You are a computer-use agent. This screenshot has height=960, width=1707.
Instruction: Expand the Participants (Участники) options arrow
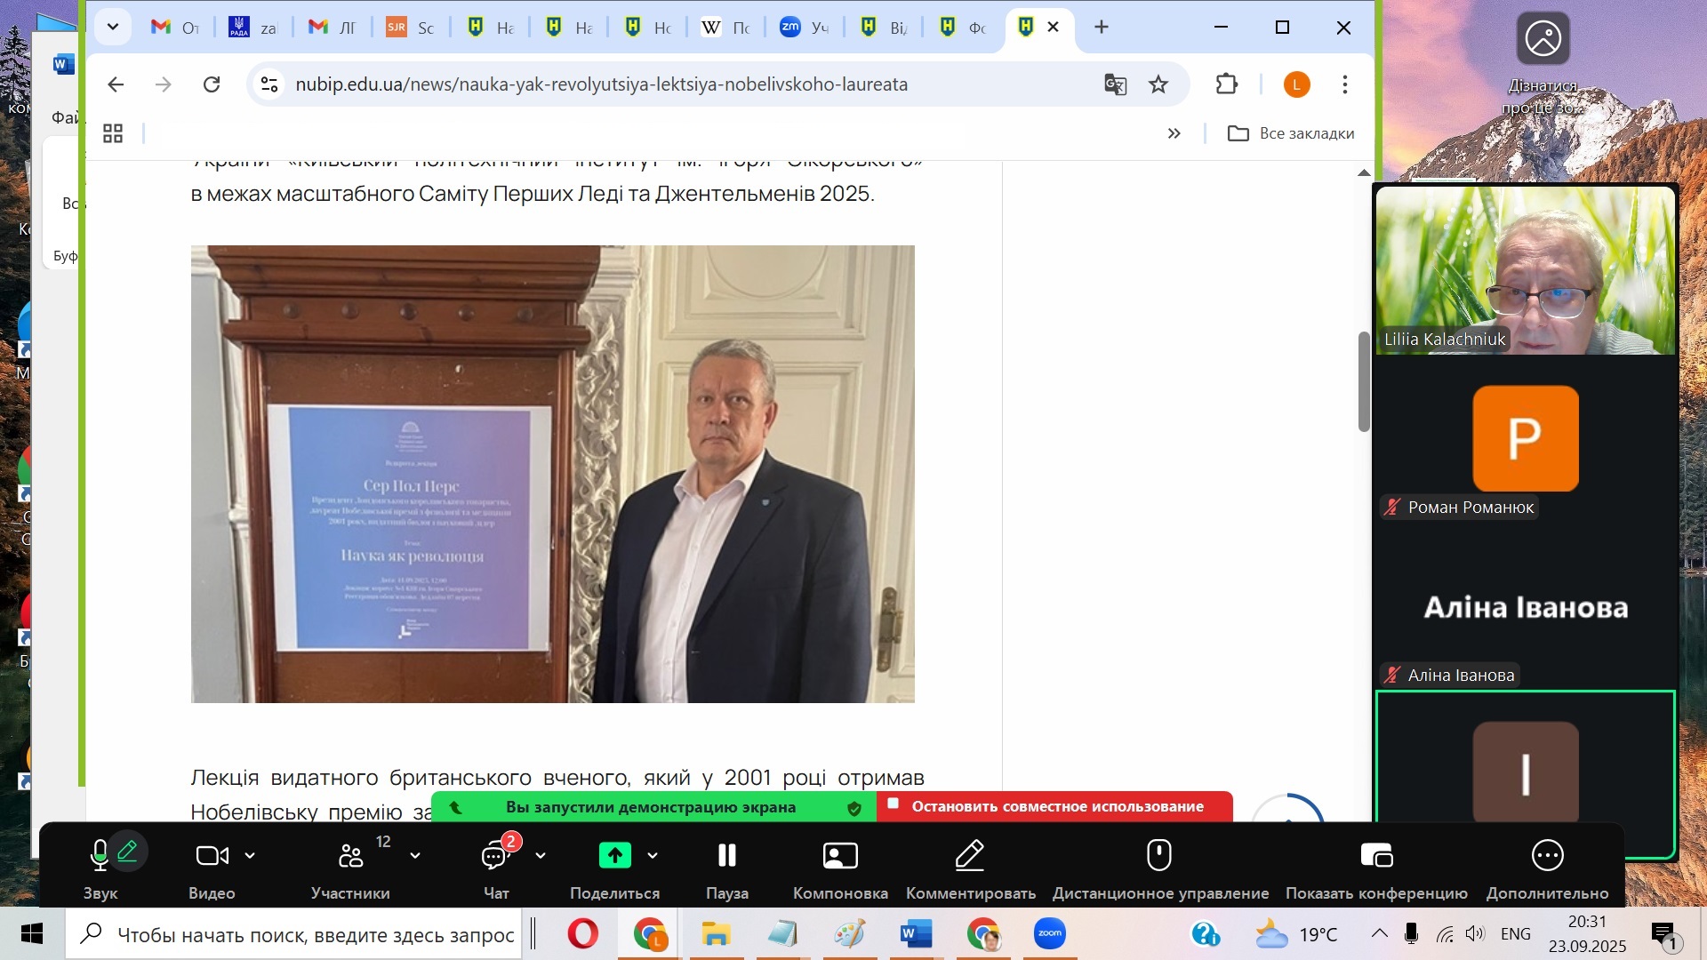click(x=414, y=856)
